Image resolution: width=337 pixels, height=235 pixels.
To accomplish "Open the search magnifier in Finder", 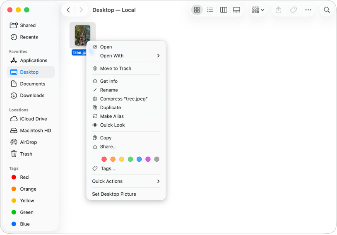I will tap(327, 10).
